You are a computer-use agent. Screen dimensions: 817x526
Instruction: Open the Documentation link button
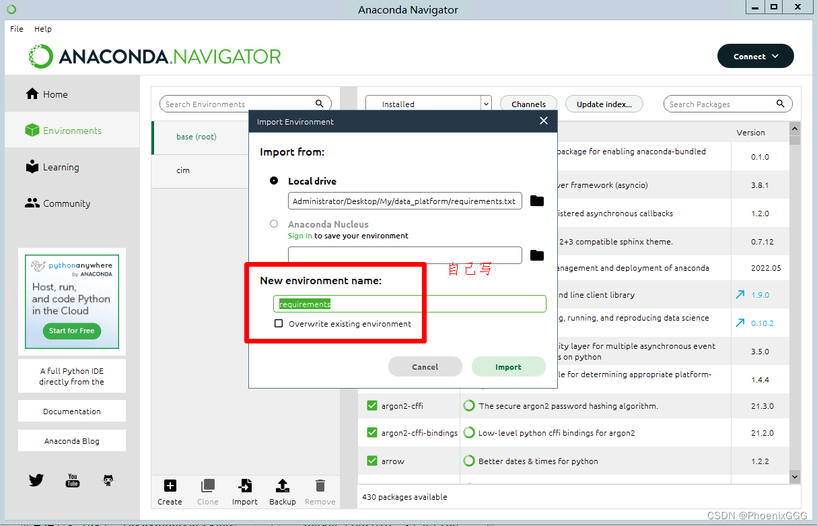72,411
